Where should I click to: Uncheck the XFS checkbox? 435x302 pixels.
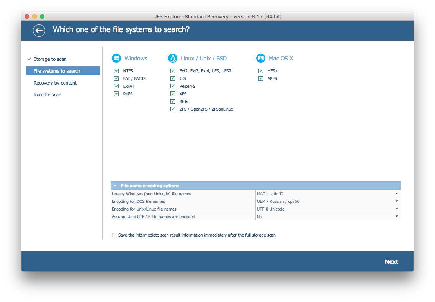pyautogui.click(x=173, y=94)
